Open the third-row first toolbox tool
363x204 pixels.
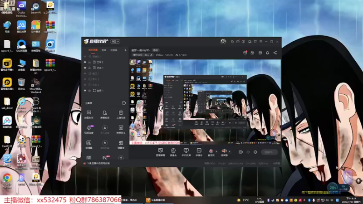(89, 145)
